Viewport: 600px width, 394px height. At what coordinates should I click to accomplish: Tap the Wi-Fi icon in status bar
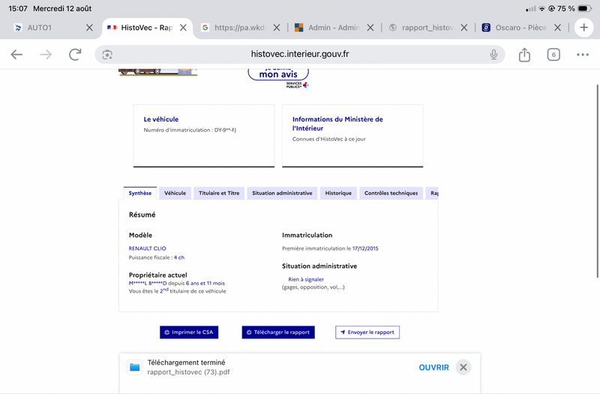(x=541, y=8)
